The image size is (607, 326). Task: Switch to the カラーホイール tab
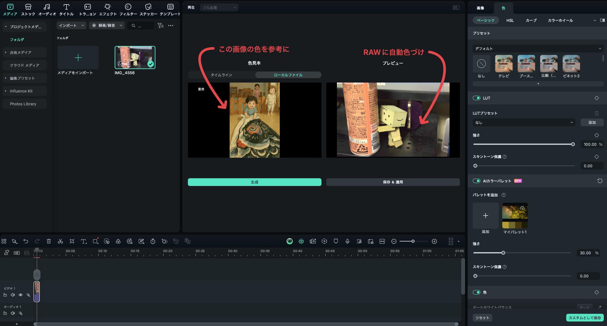tap(560, 20)
